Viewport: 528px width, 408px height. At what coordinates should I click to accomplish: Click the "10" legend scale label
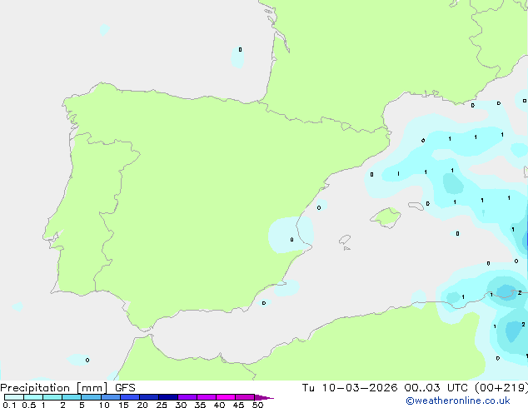click(x=104, y=405)
